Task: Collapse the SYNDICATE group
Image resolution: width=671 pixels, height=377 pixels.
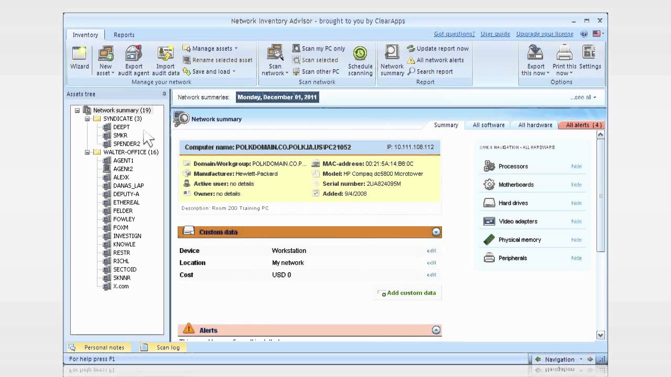Action: coord(88,119)
